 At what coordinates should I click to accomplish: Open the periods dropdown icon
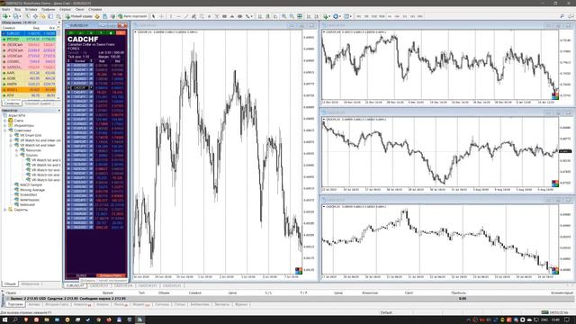tap(337, 16)
